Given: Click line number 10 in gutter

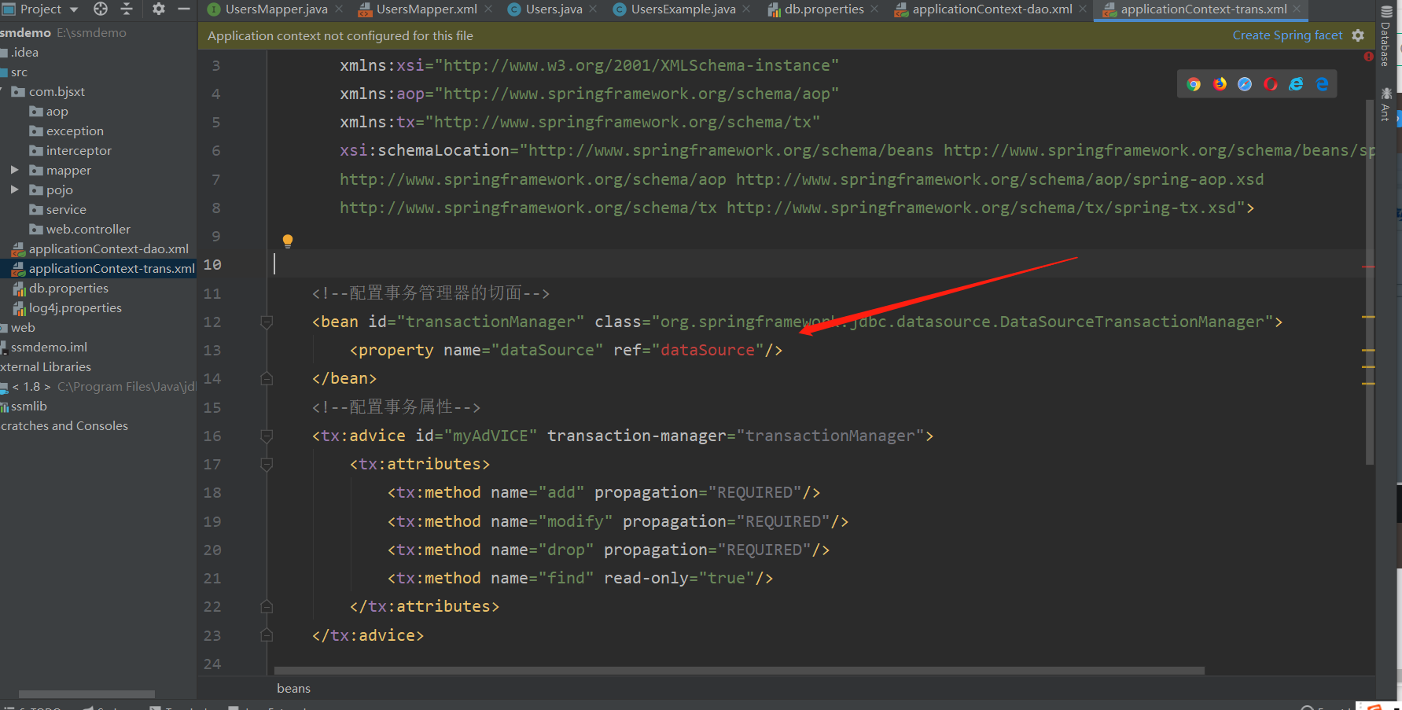Looking at the screenshot, I should [x=212, y=264].
